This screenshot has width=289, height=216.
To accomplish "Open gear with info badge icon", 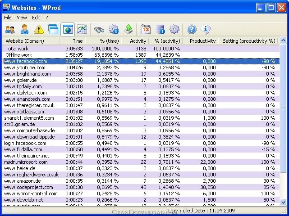I will tap(114, 29).
